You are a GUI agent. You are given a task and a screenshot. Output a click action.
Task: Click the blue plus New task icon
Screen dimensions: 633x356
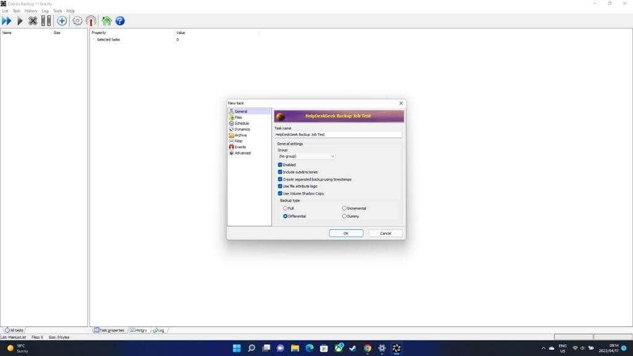62,21
